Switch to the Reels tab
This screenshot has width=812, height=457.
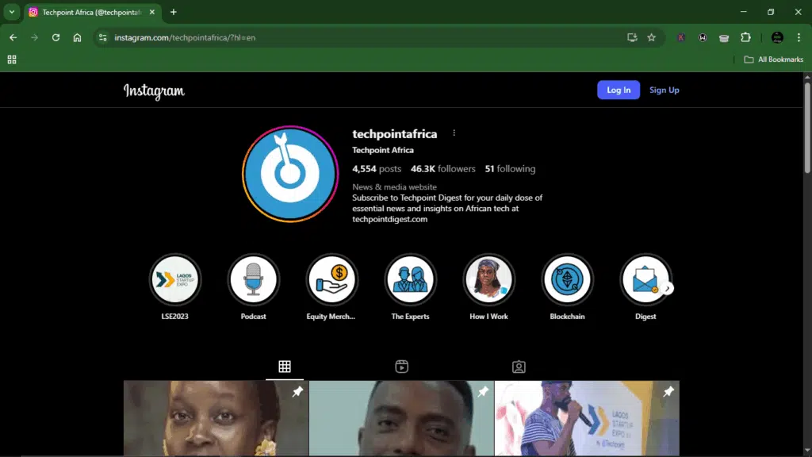(x=401, y=367)
